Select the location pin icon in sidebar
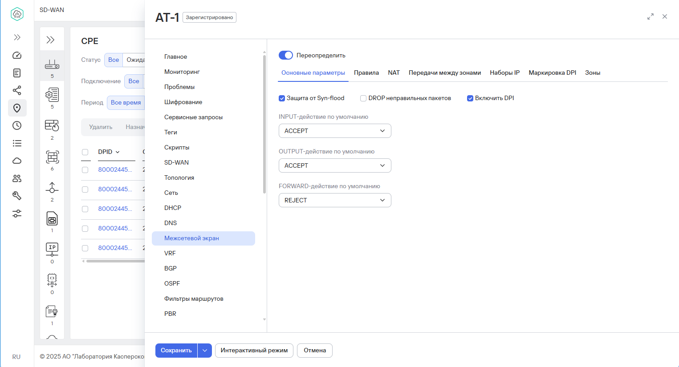Image resolution: width=679 pixels, height=367 pixels. pos(17,108)
